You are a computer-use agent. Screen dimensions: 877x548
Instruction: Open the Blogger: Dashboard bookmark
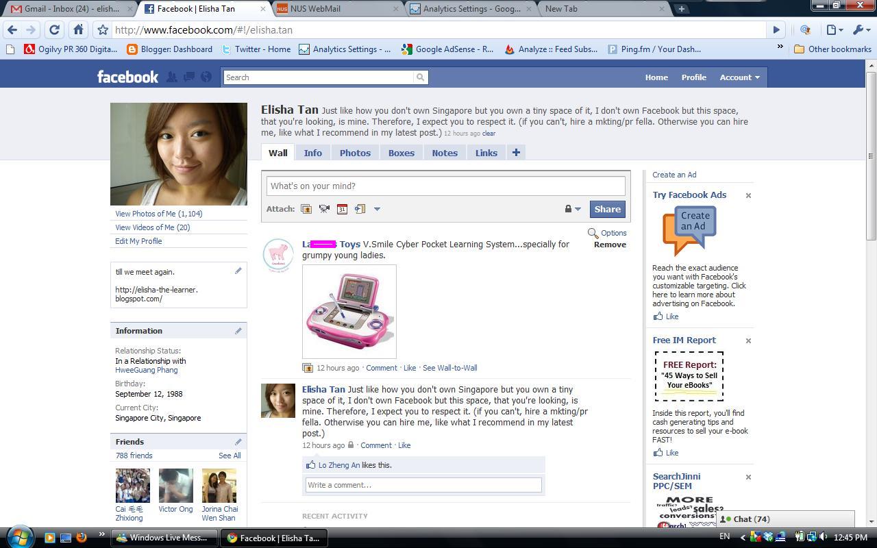click(170, 49)
